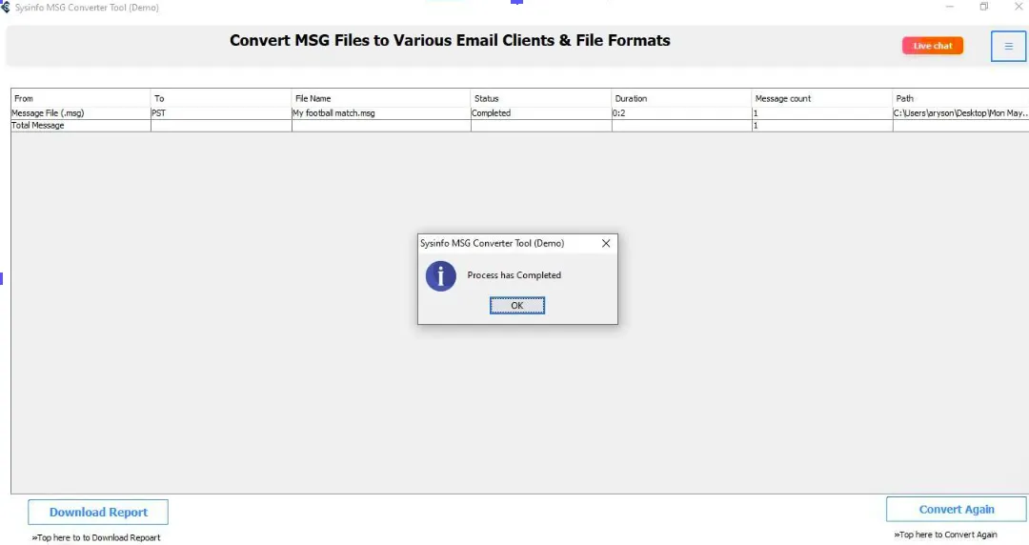
Task: Select the File Name column header
Action: [381, 98]
